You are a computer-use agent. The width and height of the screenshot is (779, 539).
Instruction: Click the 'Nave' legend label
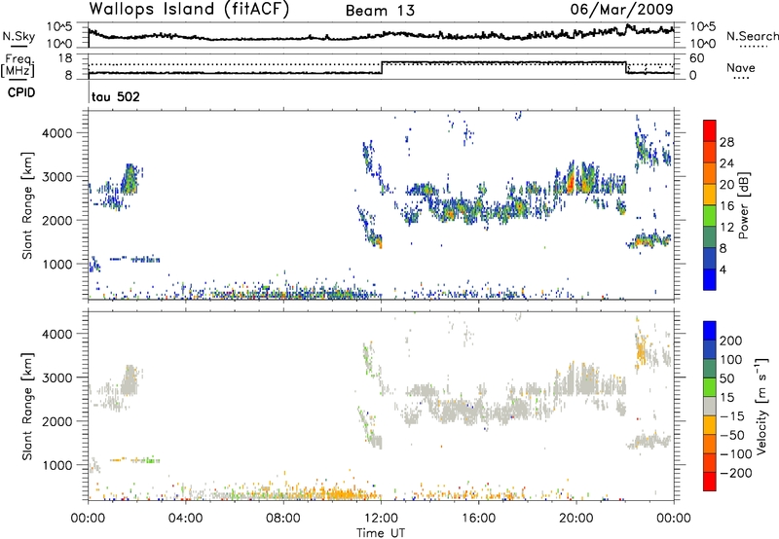click(741, 68)
